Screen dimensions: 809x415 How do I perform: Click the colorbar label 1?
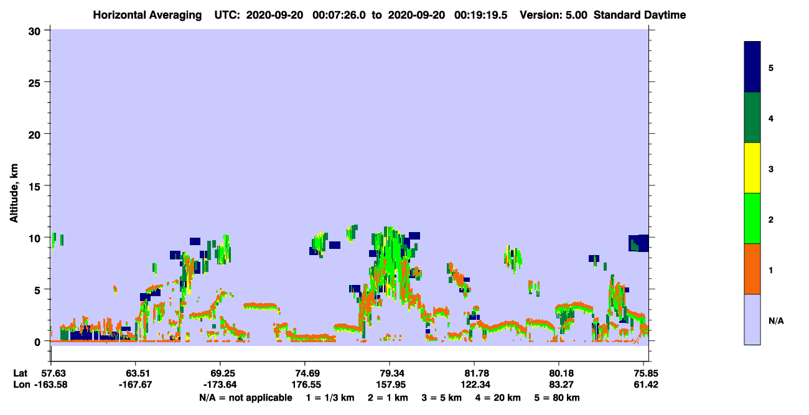[771, 269]
